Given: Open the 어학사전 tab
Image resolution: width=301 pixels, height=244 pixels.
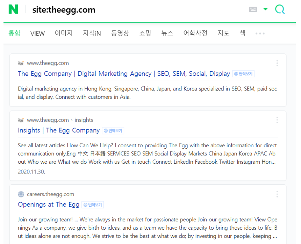Looking at the screenshot, I should point(195,33).
